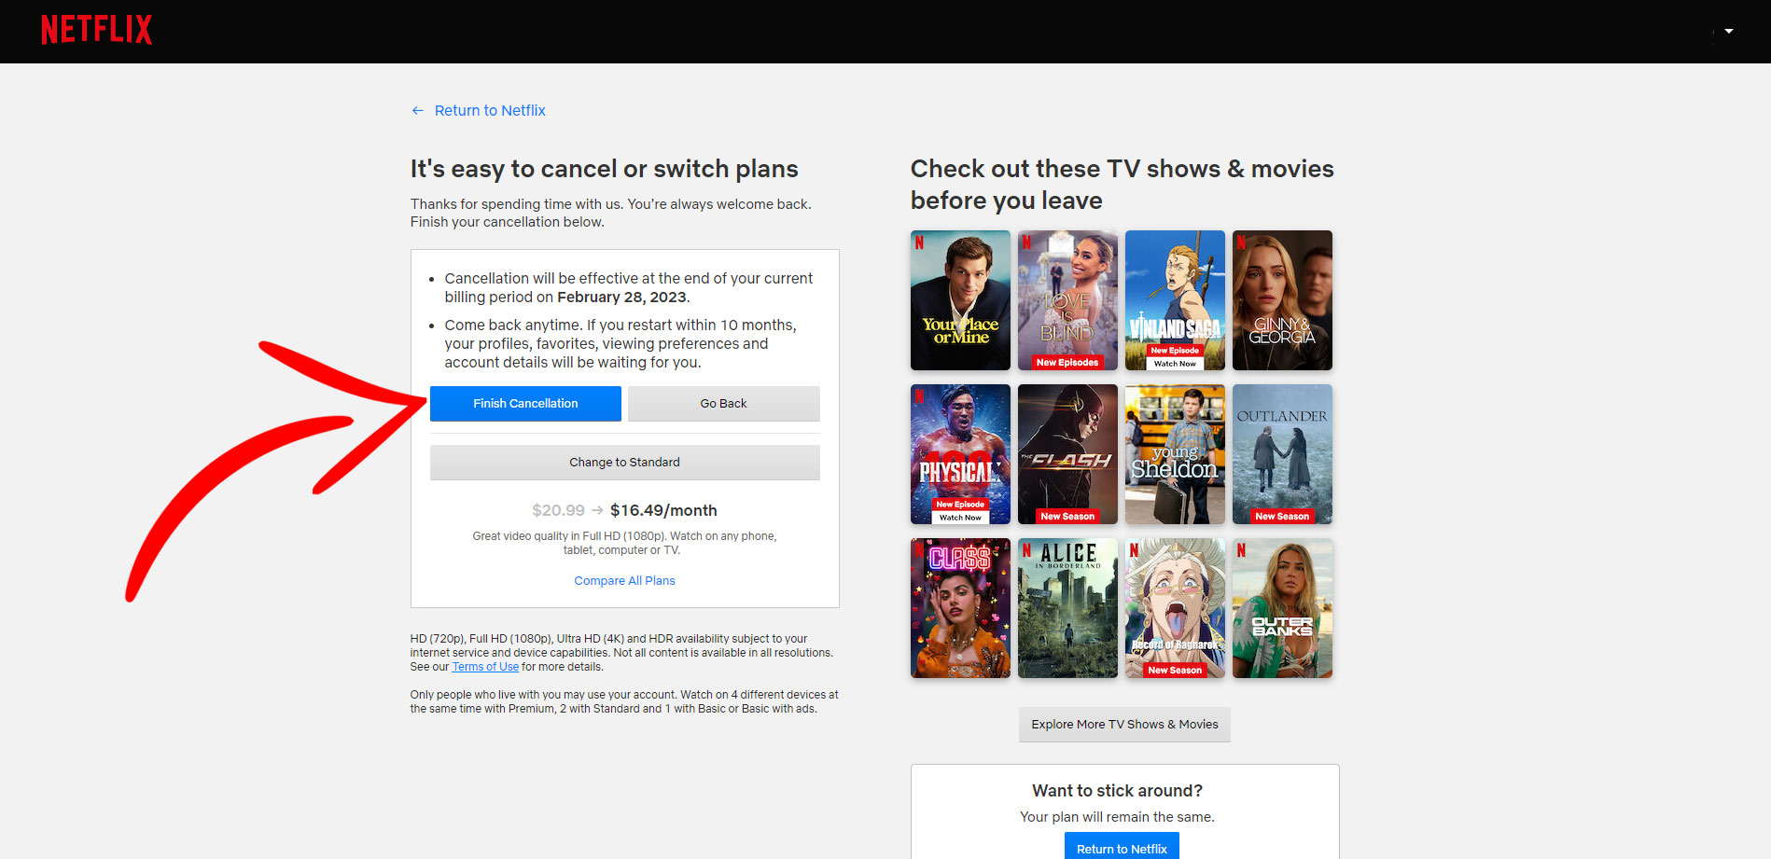
Task: Select The Flash poster
Action: click(1067, 454)
